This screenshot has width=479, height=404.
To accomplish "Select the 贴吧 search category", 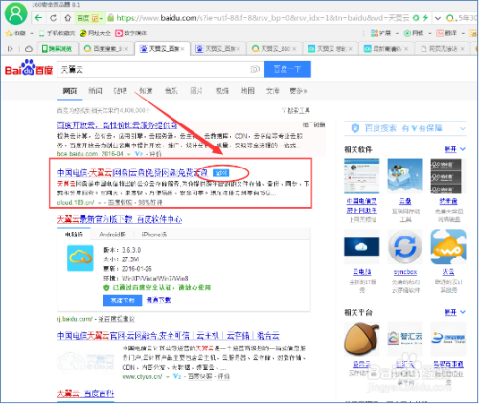I will pos(121,91).
